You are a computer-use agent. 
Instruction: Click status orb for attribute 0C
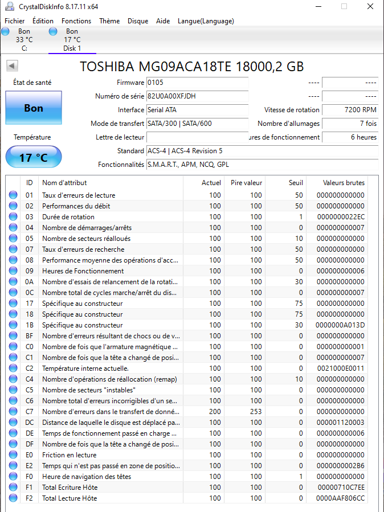point(13,292)
